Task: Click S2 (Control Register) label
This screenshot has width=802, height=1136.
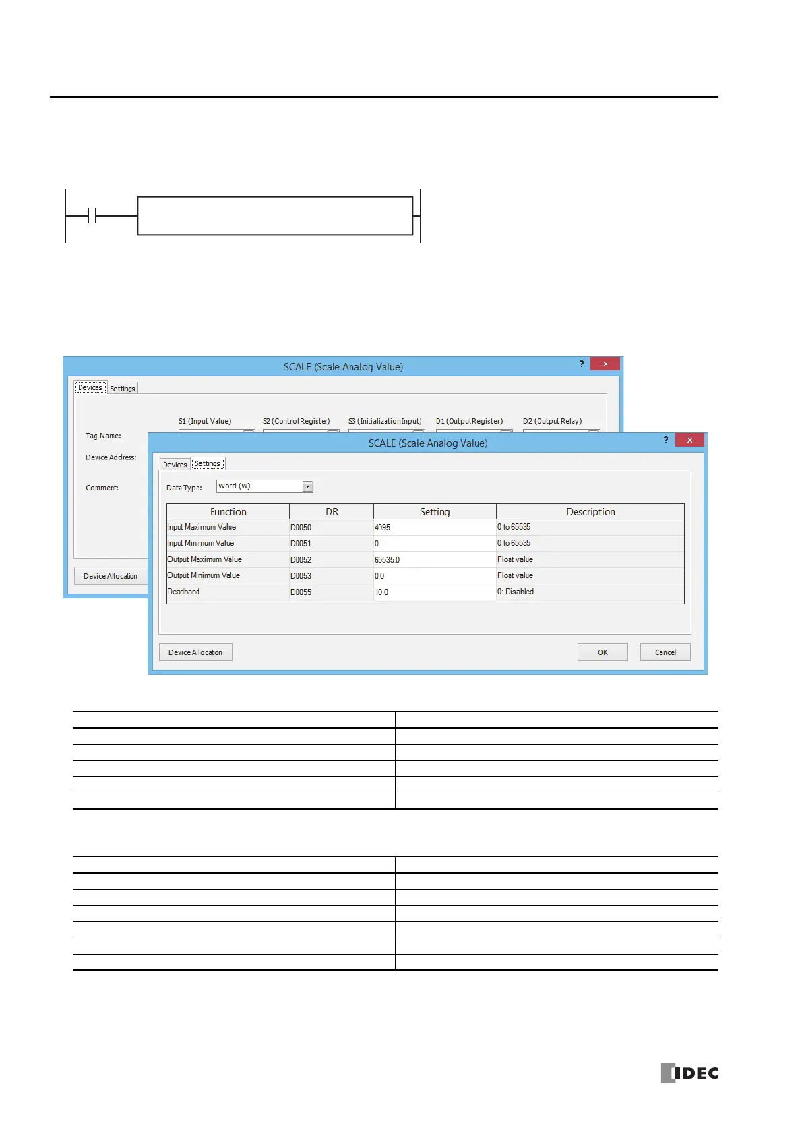Action: coord(297,421)
